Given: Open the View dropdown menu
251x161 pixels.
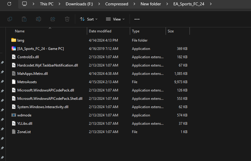Looking at the screenshot, I should point(115,19).
